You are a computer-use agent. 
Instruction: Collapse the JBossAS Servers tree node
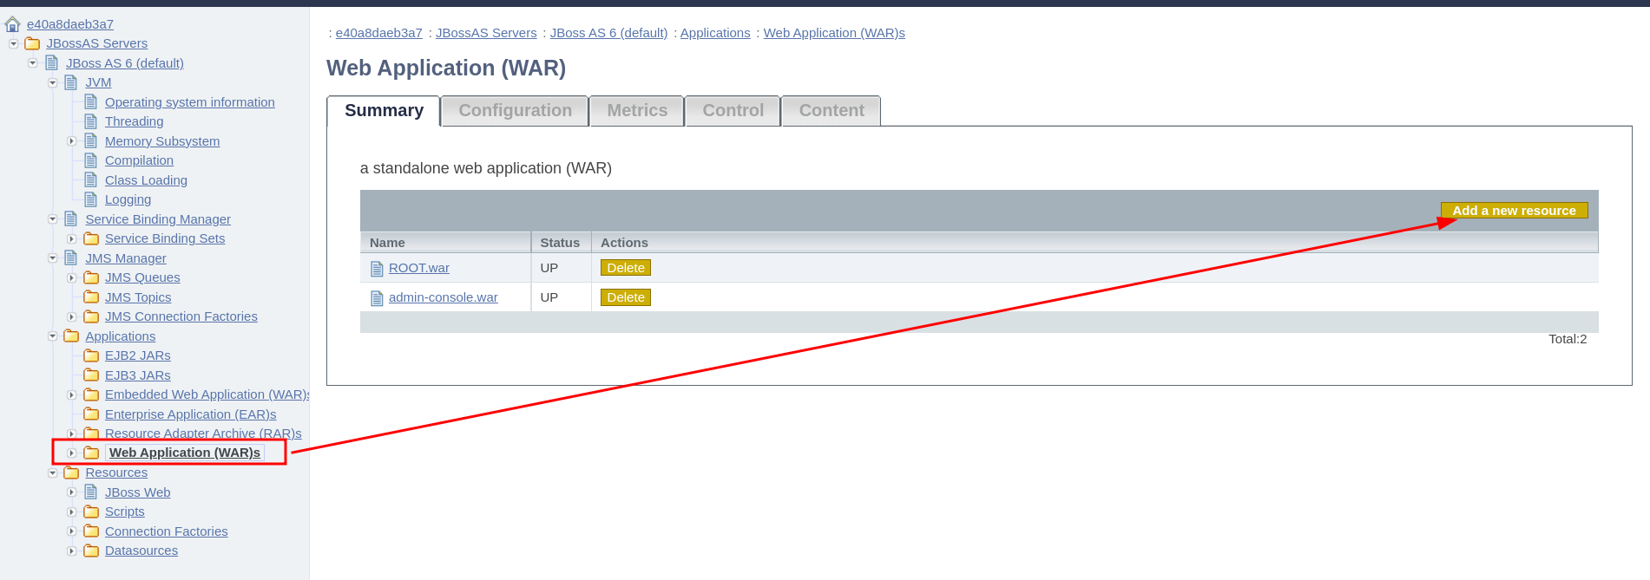pyautogui.click(x=13, y=43)
